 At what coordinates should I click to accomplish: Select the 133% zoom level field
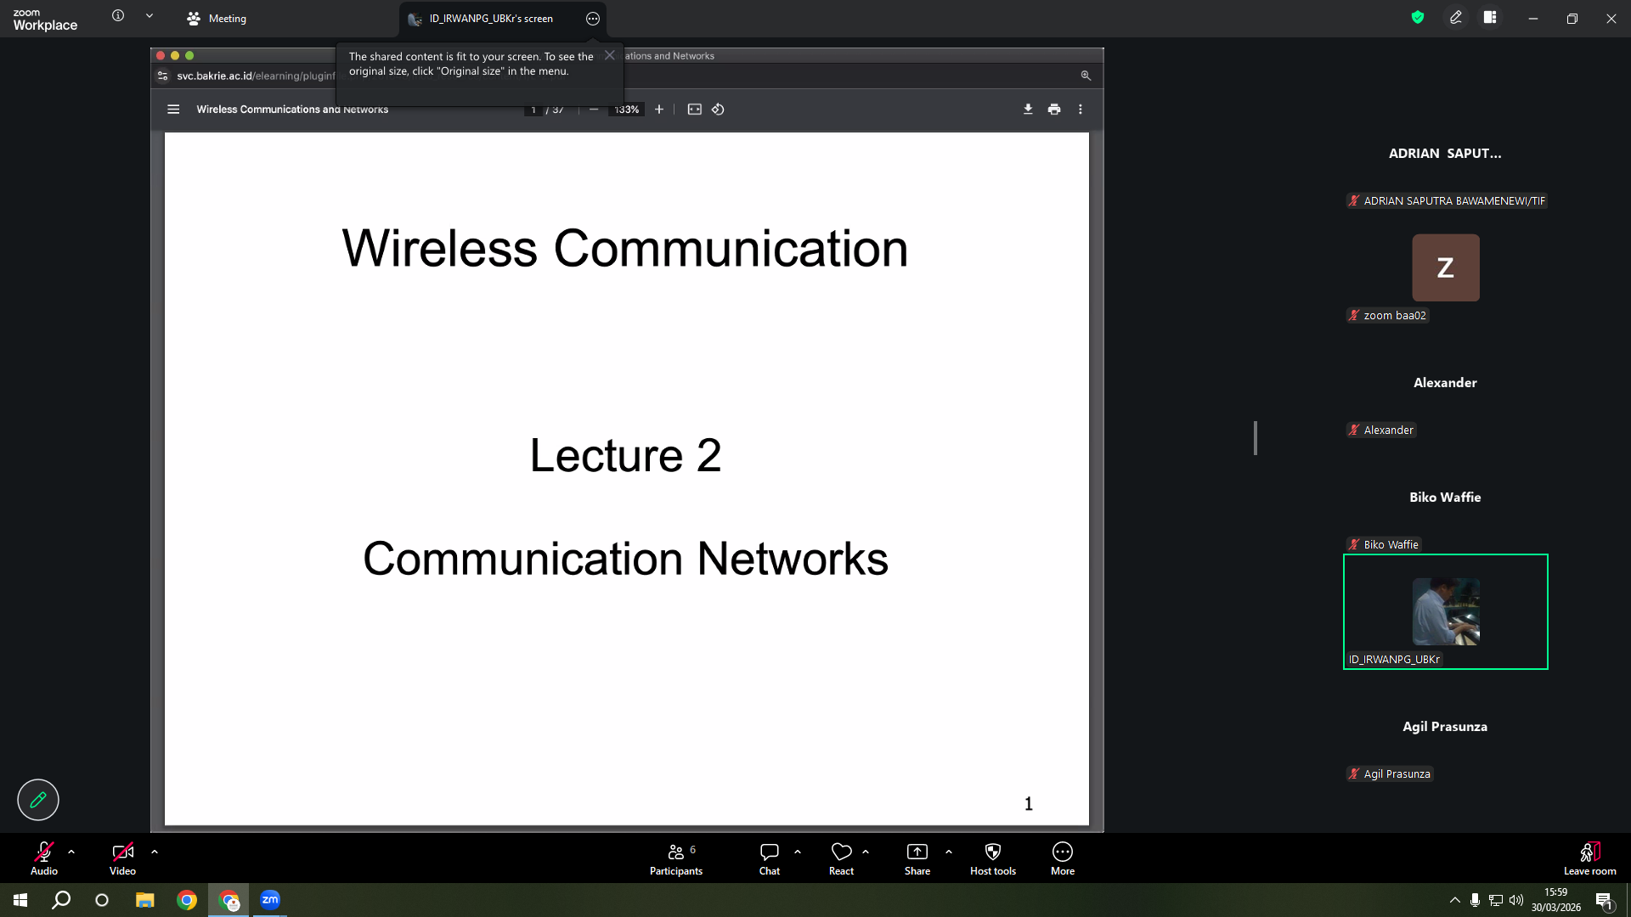point(627,110)
